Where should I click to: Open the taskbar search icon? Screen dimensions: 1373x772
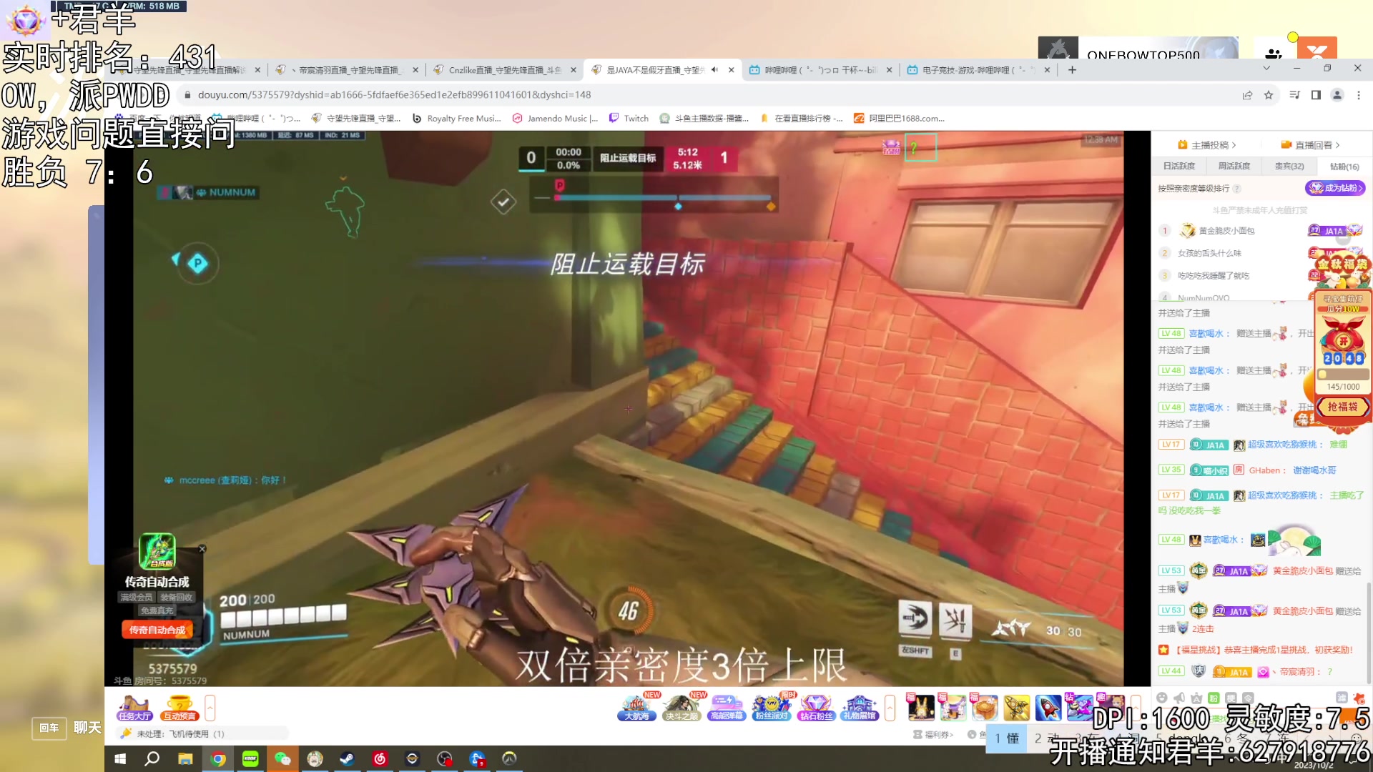pos(152,758)
